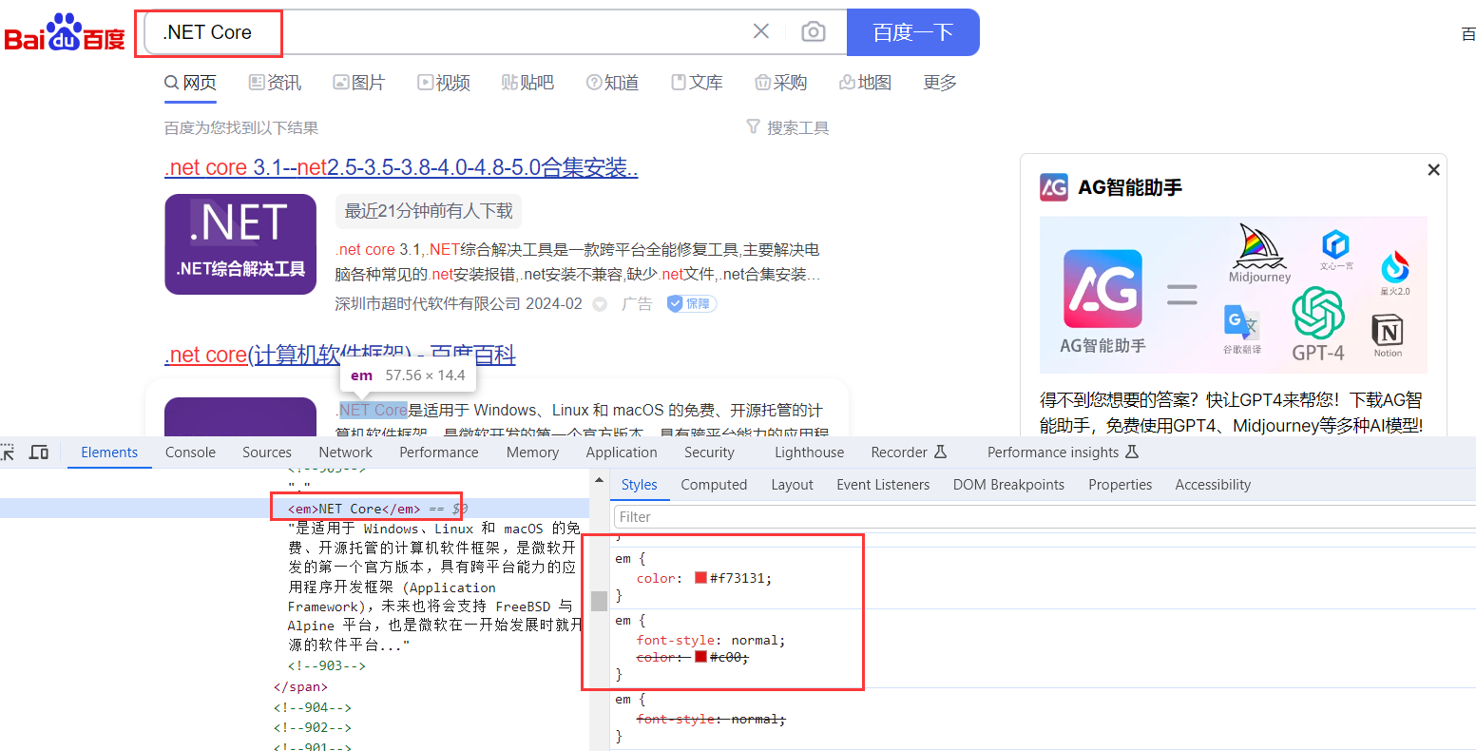Select the <em>NET Core</em> DOM node

355,509
